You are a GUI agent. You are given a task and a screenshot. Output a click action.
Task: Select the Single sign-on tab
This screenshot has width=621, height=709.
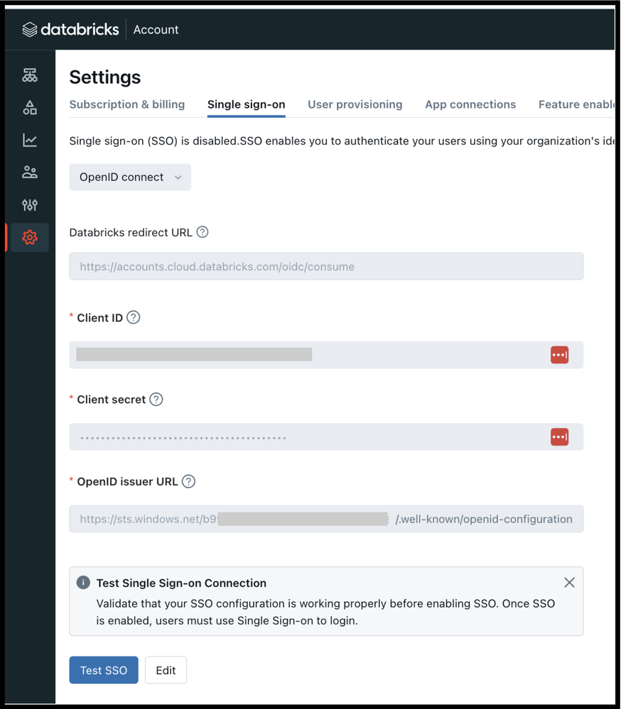247,104
